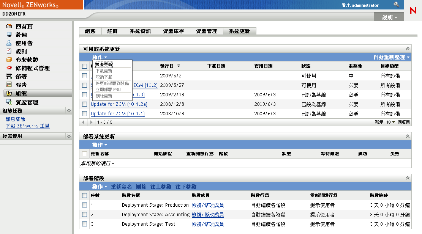Expand the 經常使用 sidebar section
This screenshot has height=234, width=422.
click(x=69, y=136)
